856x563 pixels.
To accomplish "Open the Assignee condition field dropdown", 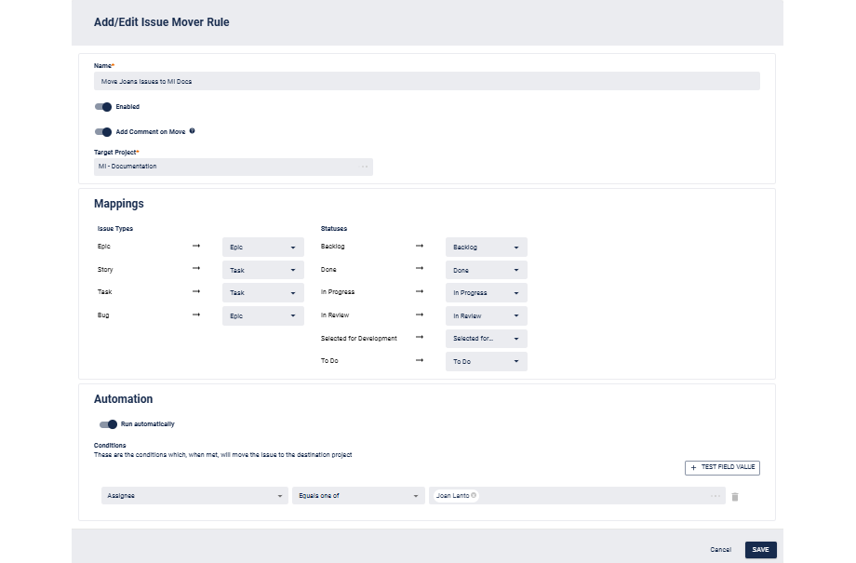I will (x=194, y=496).
